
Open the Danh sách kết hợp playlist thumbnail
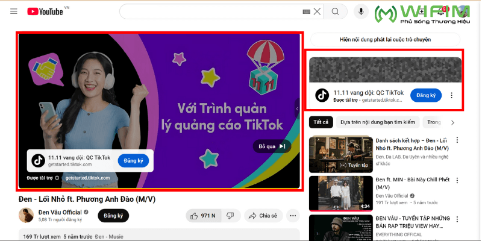click(x=340, y=154)
